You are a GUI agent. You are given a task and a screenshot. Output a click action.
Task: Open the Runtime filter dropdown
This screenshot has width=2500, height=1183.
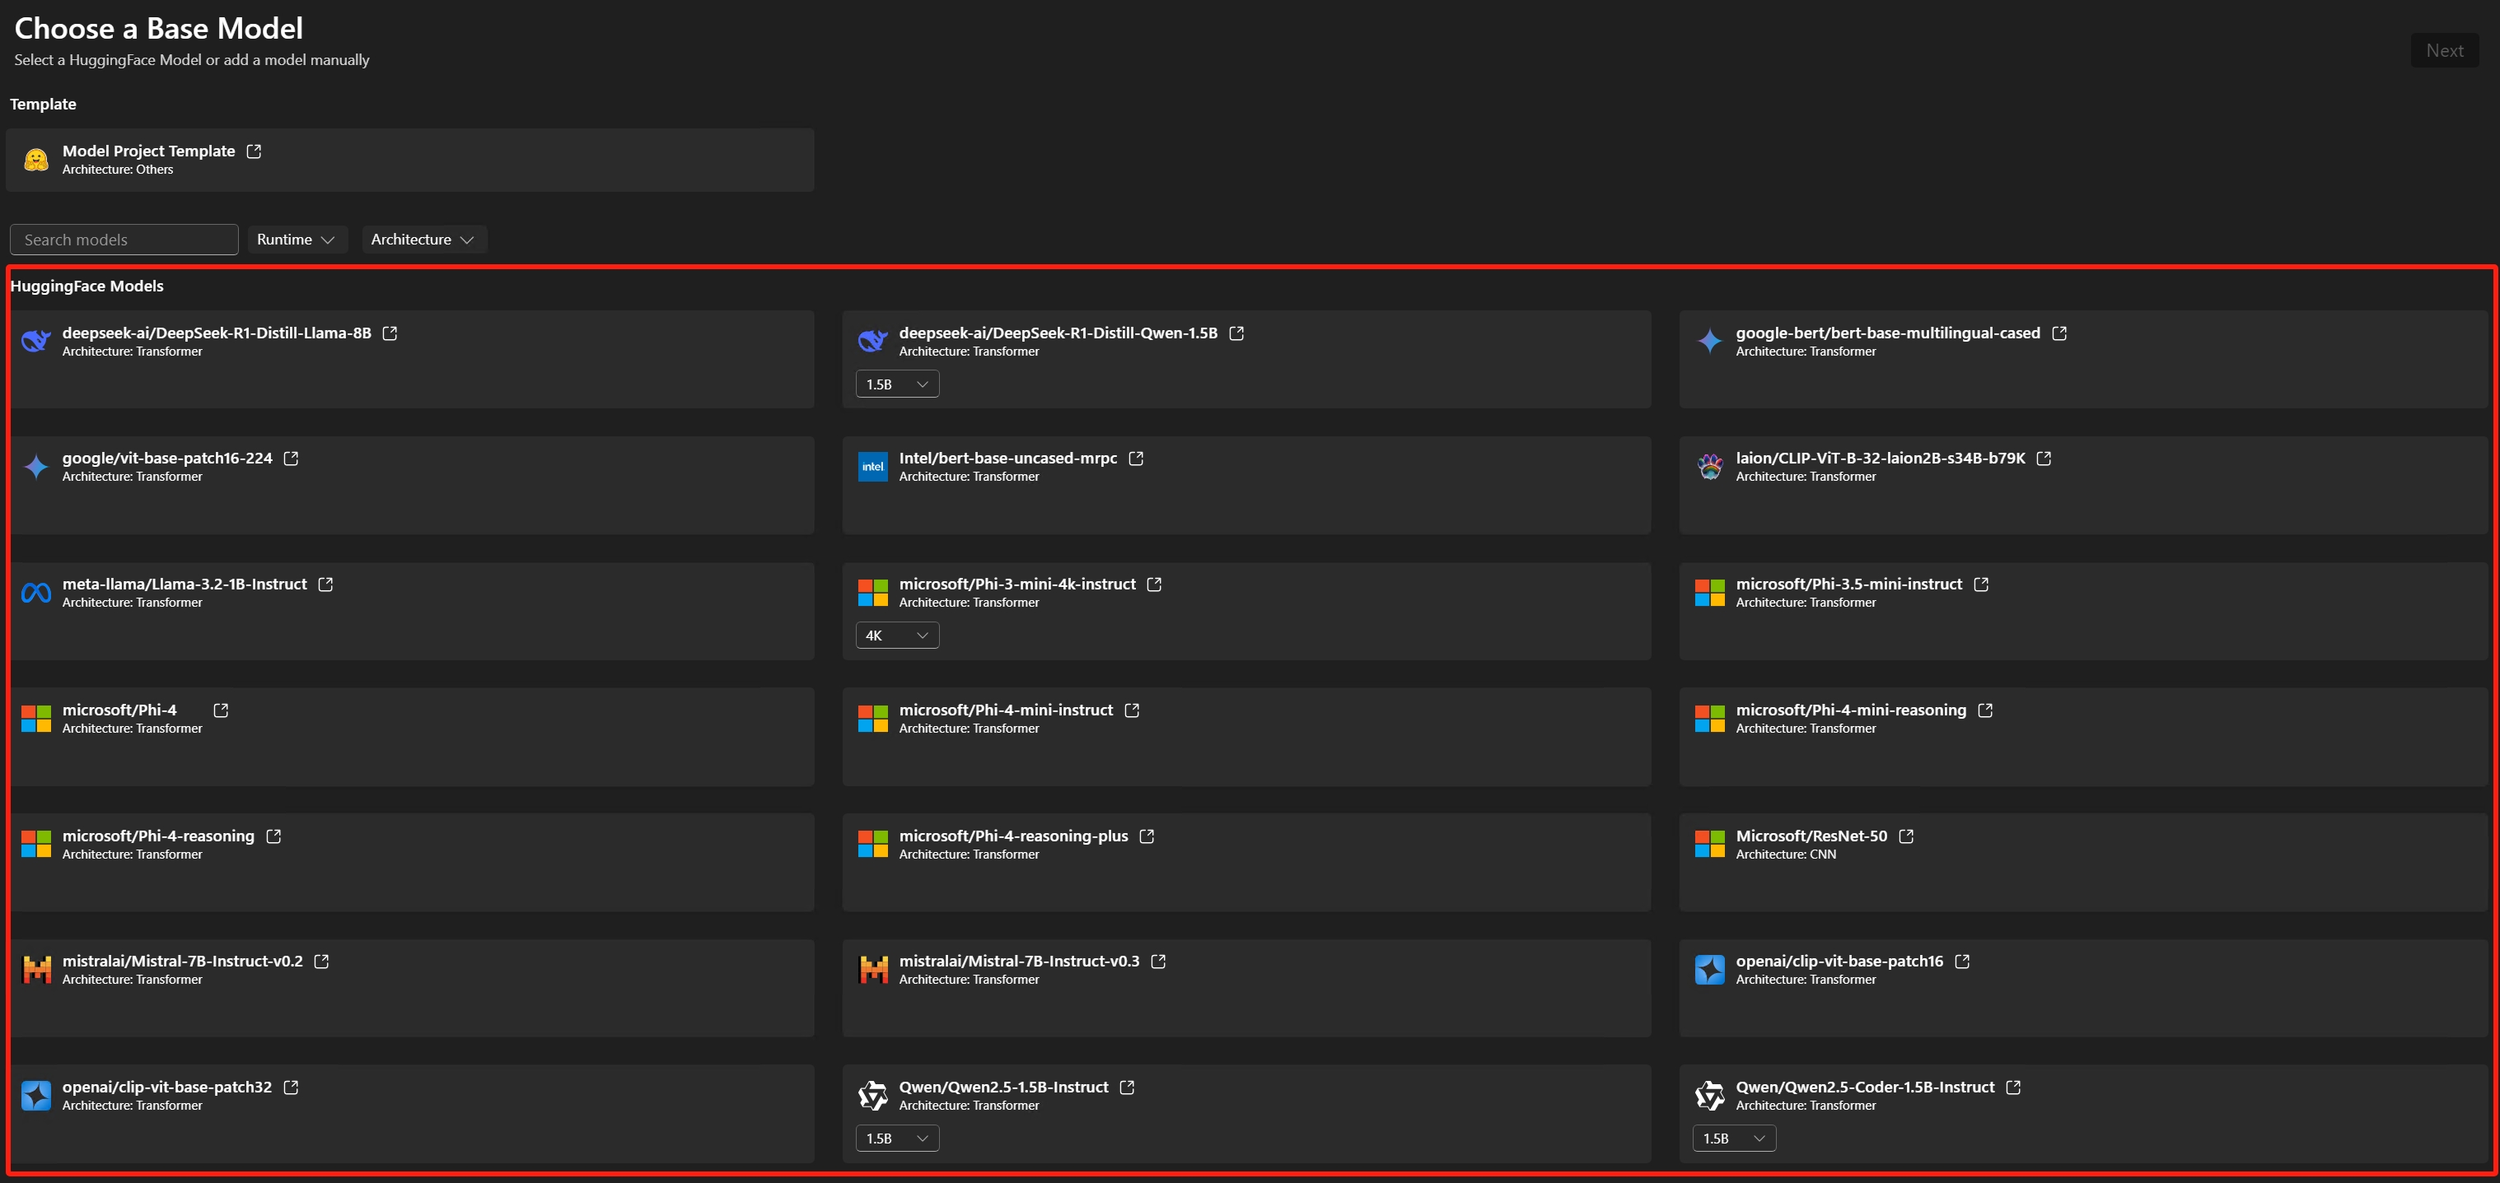[297, 239]
